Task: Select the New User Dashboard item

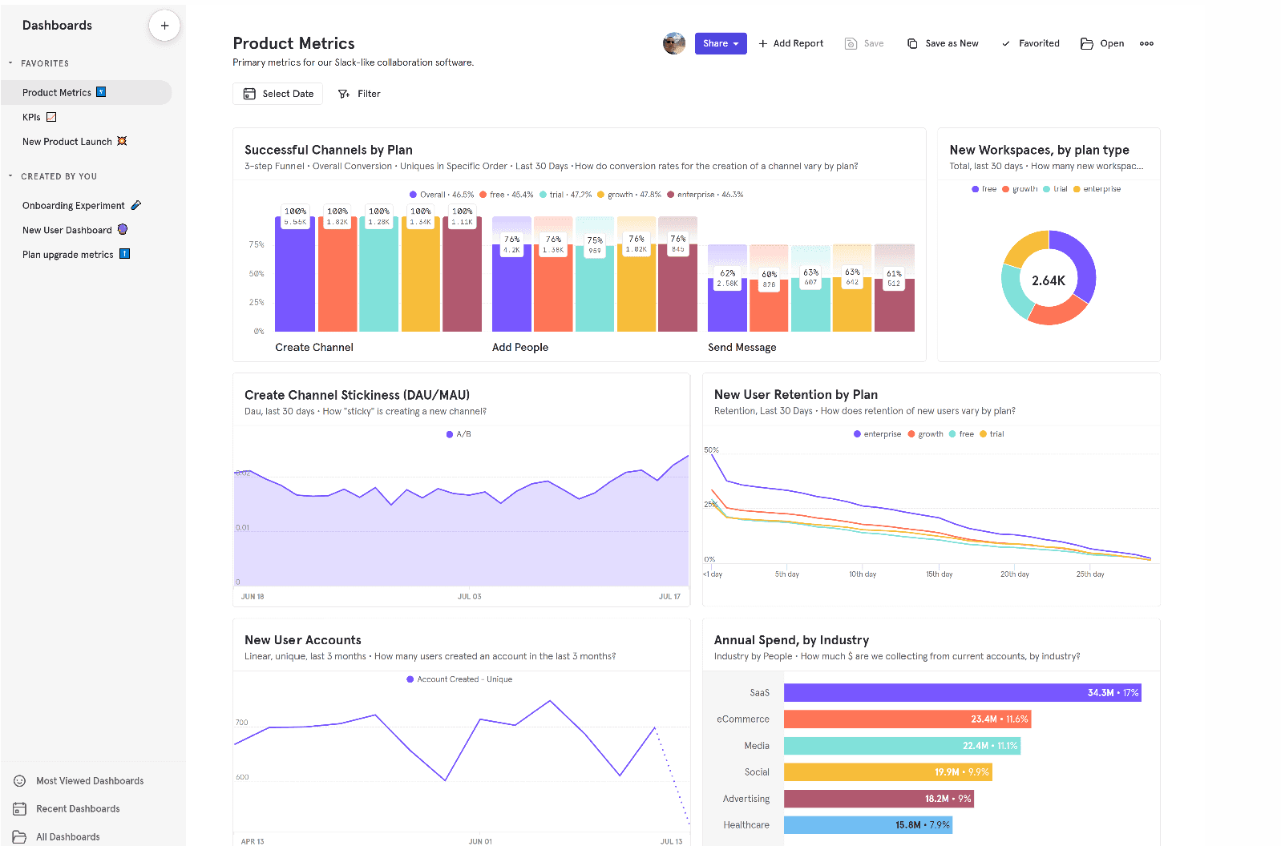Action: pyautogui.click(x=67, y=230)
